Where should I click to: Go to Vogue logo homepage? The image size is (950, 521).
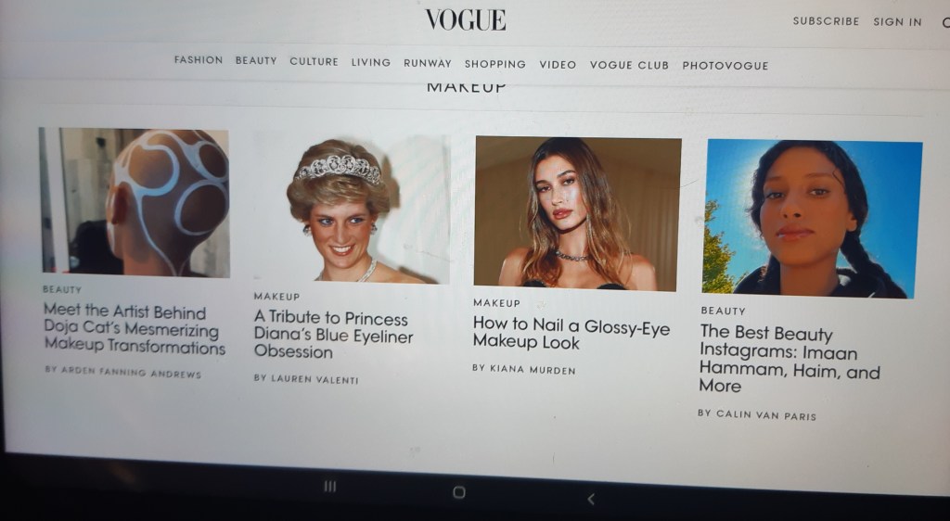pyautogui.click(x=466, y=20)
